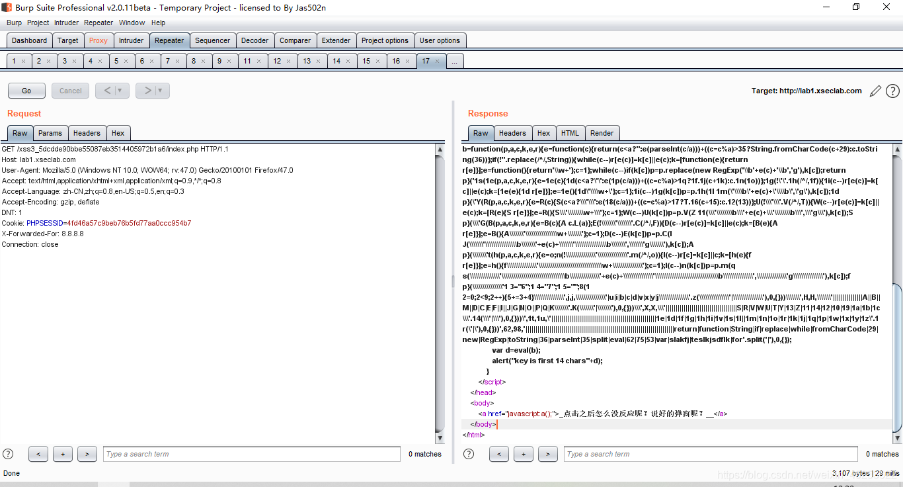
Task: Switch to the Target tab
Action: click(67, 40)
